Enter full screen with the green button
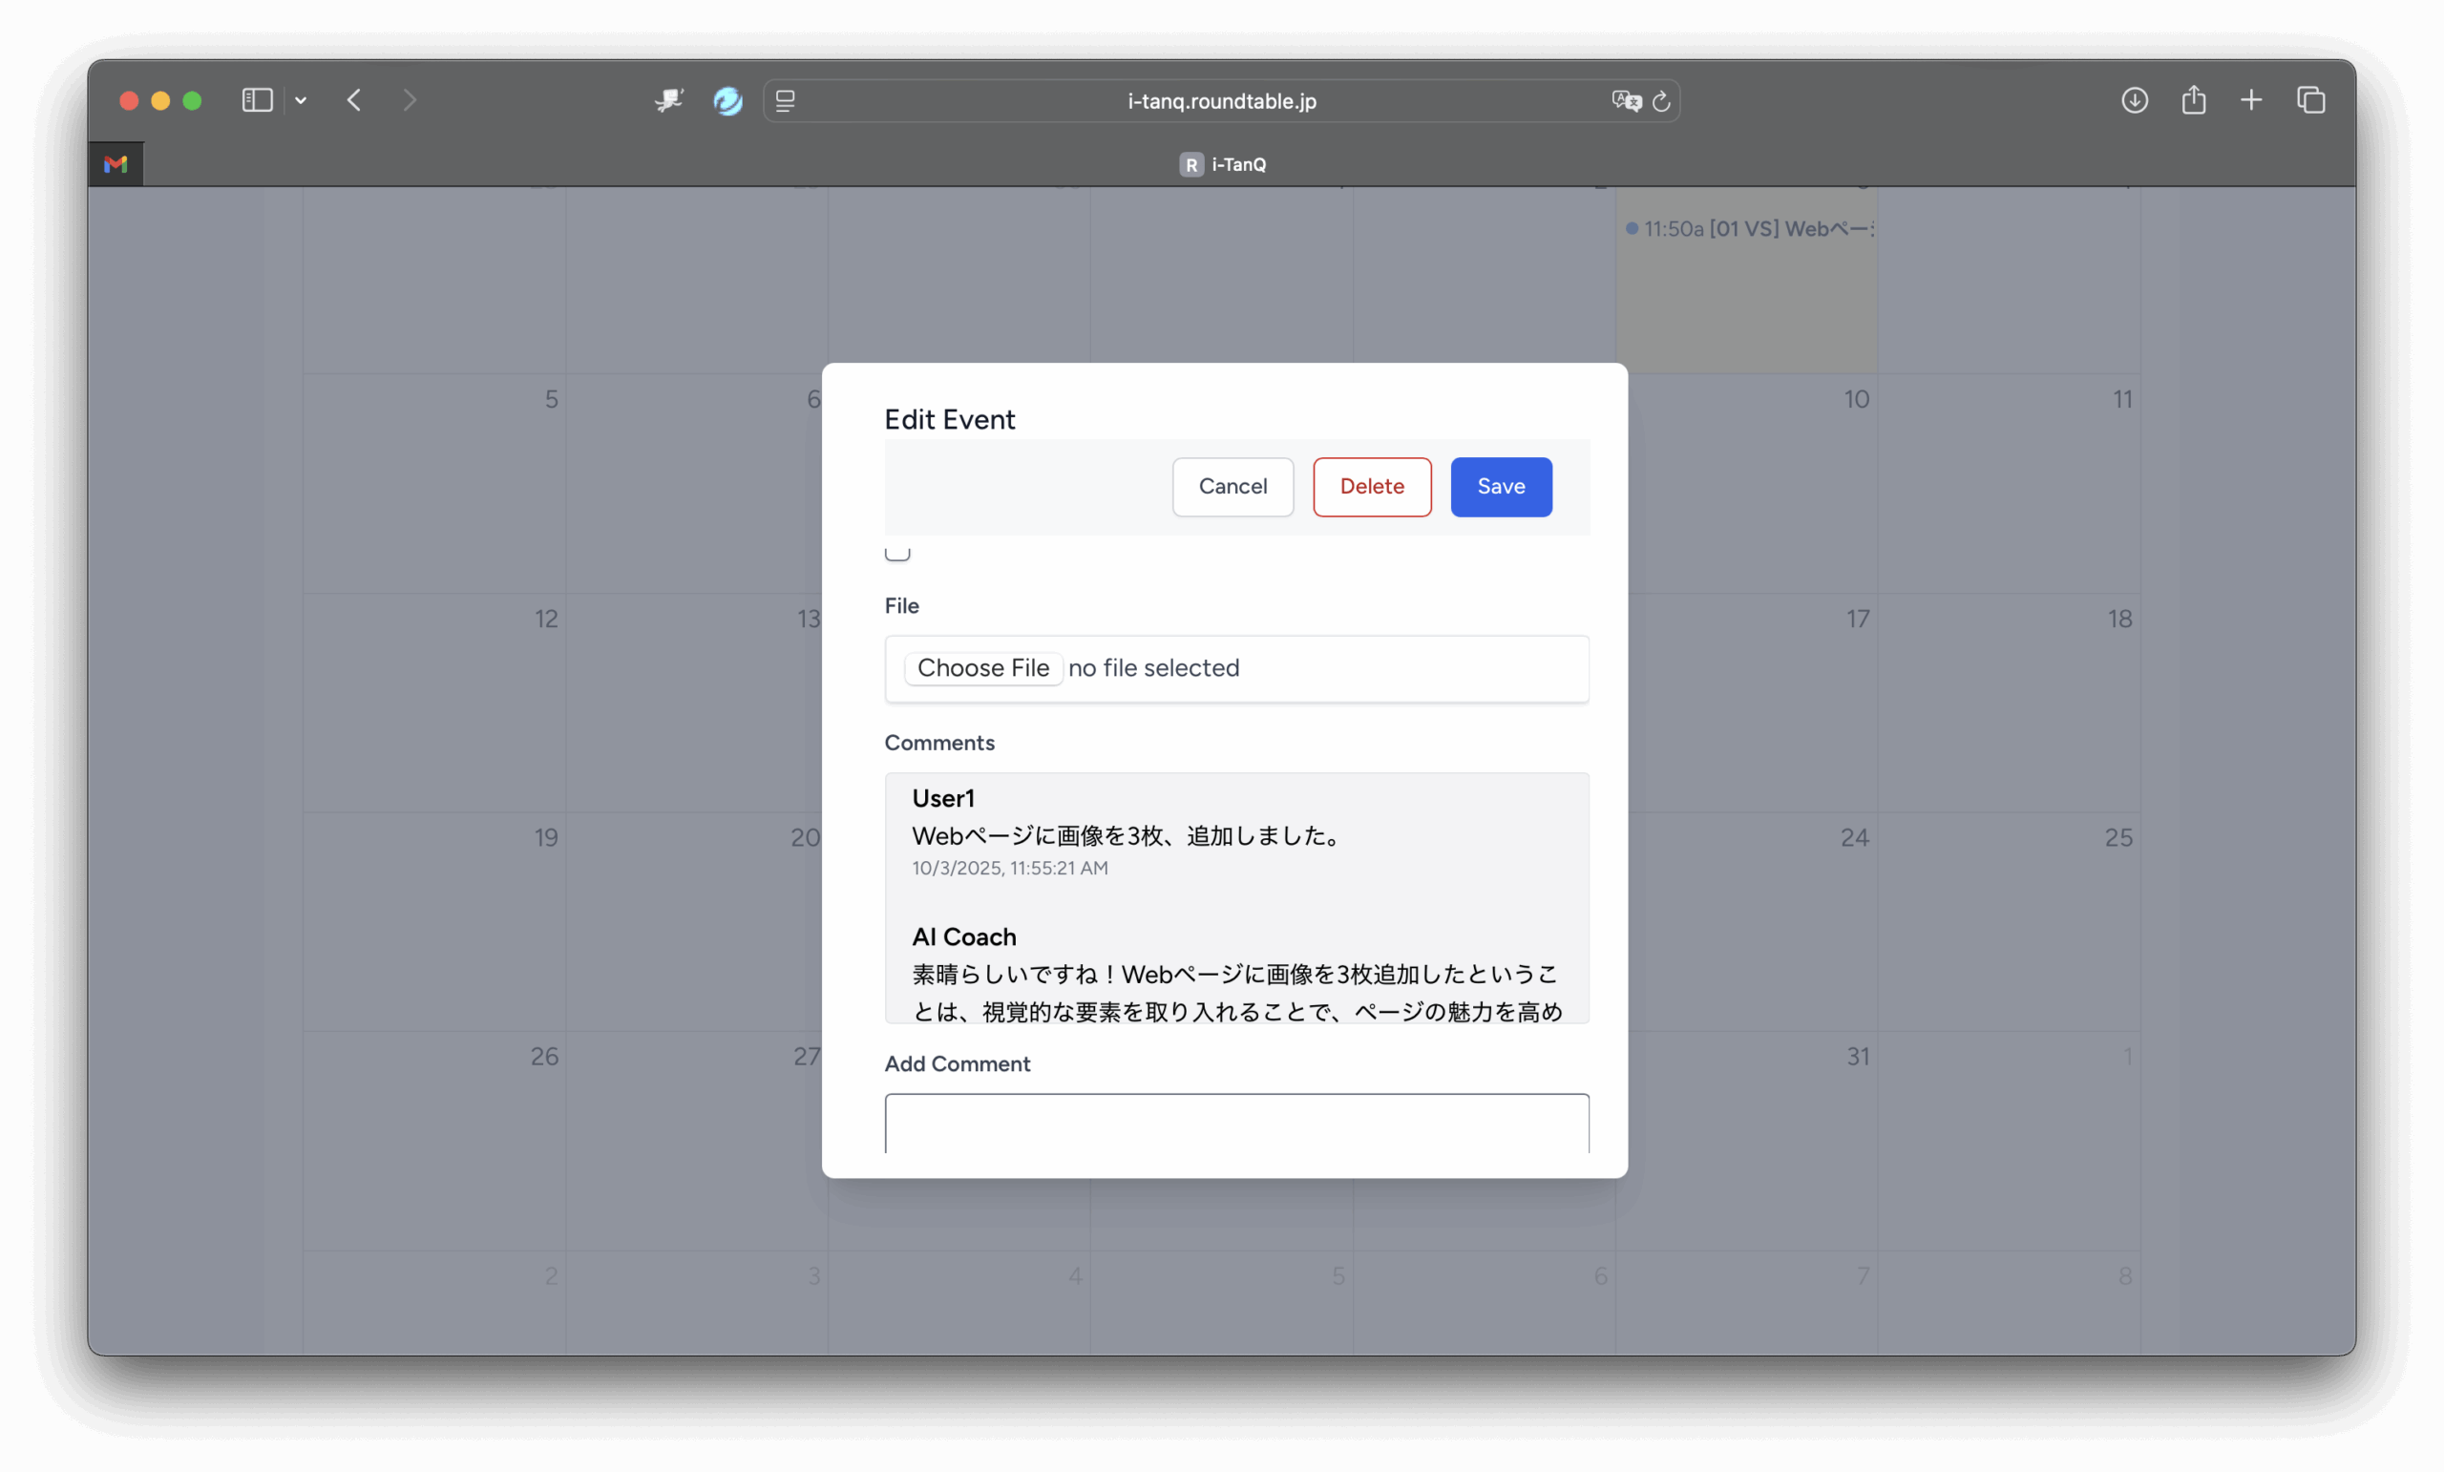Image resolution: width=2444 pixels, height=1472 pixels. tap(193, 100)
